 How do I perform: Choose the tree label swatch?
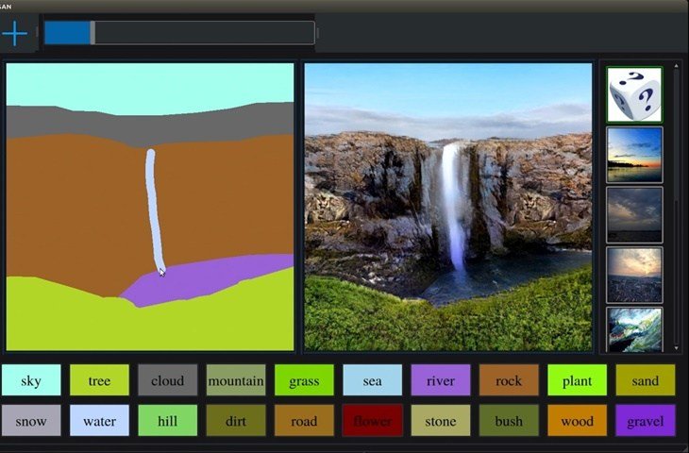pos(99,380)
